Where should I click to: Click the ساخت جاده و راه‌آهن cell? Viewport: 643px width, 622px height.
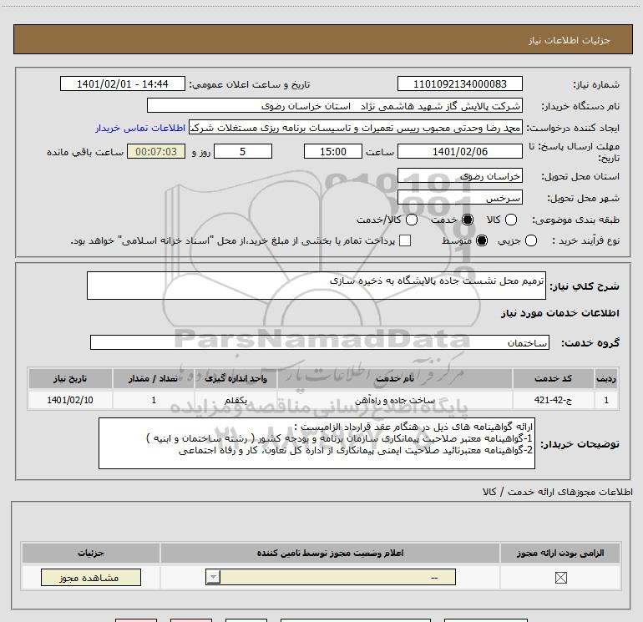pos(394,400)
